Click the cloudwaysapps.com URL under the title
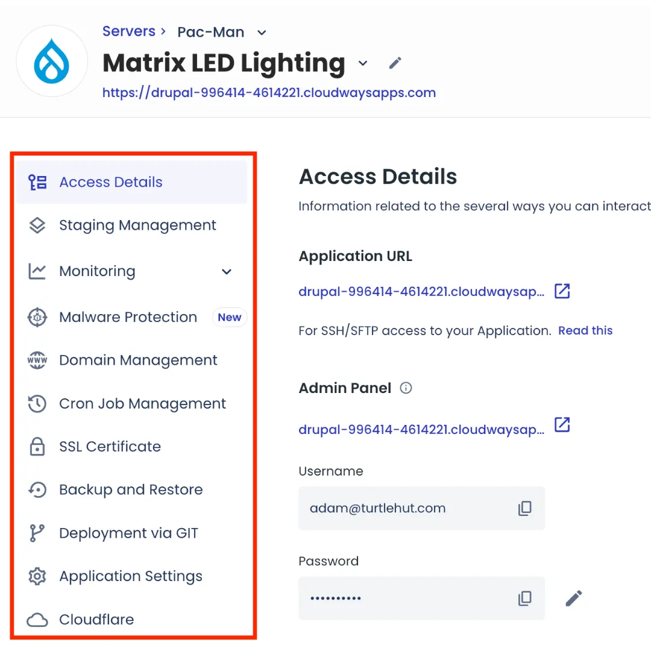The image size is (651, 651). pyautogui.click(x=269, y=93)
